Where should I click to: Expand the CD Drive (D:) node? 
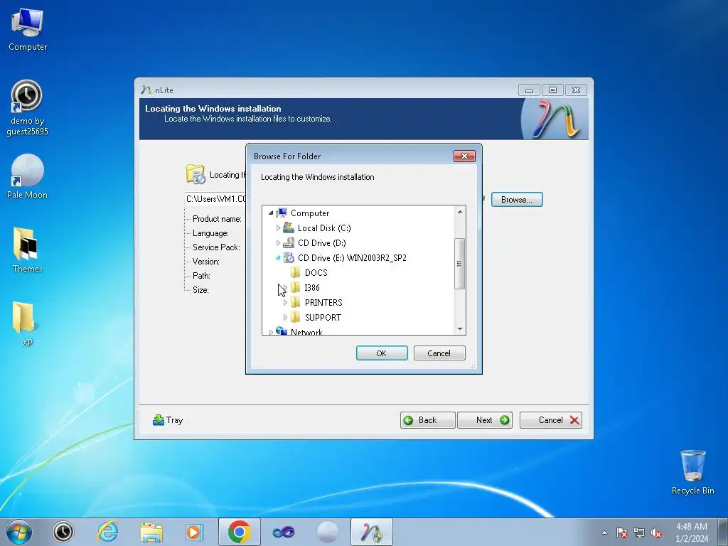click(278, 243)
